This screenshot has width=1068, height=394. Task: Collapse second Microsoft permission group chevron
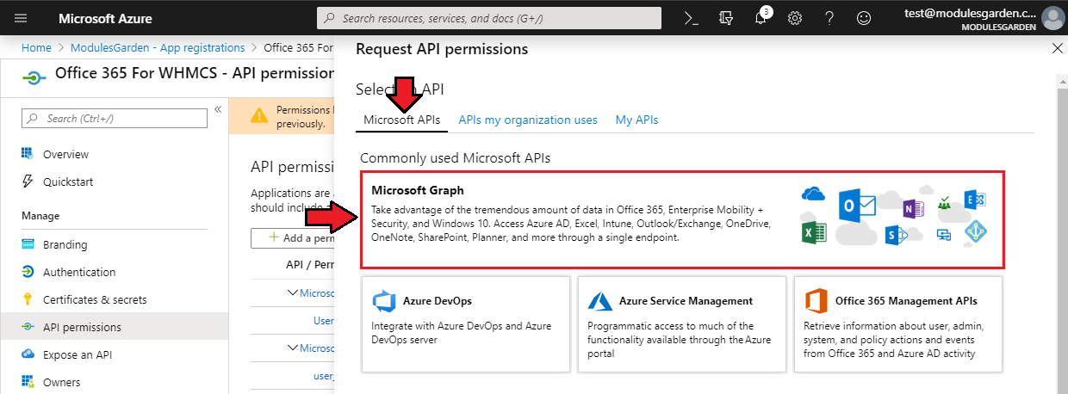[293, 348]
